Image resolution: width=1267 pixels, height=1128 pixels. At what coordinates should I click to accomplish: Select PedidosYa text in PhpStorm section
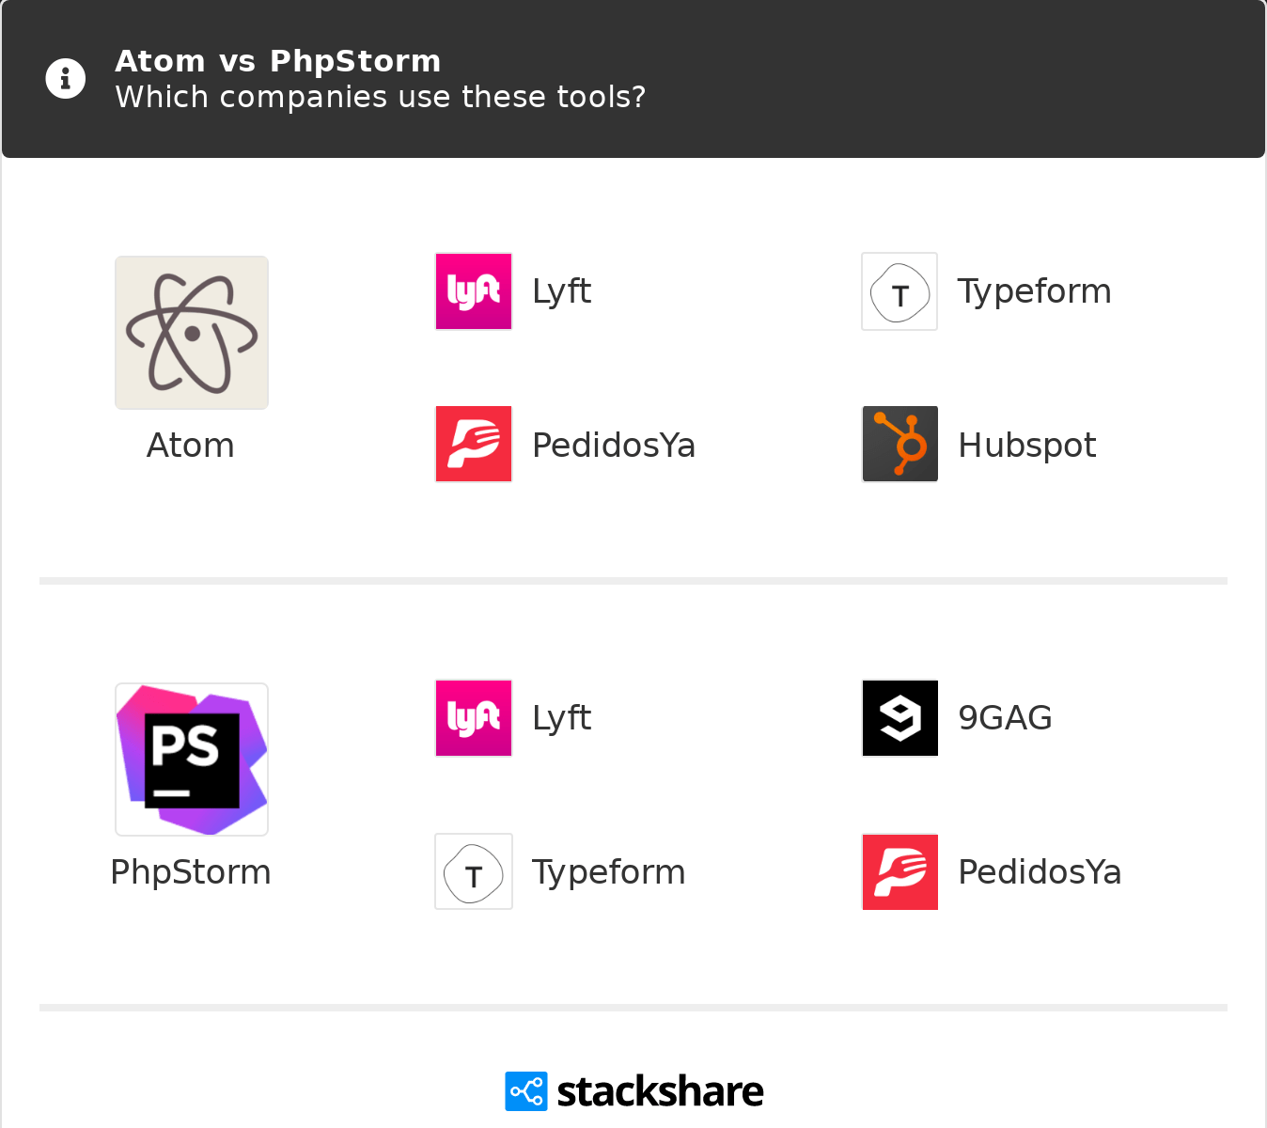coord(1040,872)
